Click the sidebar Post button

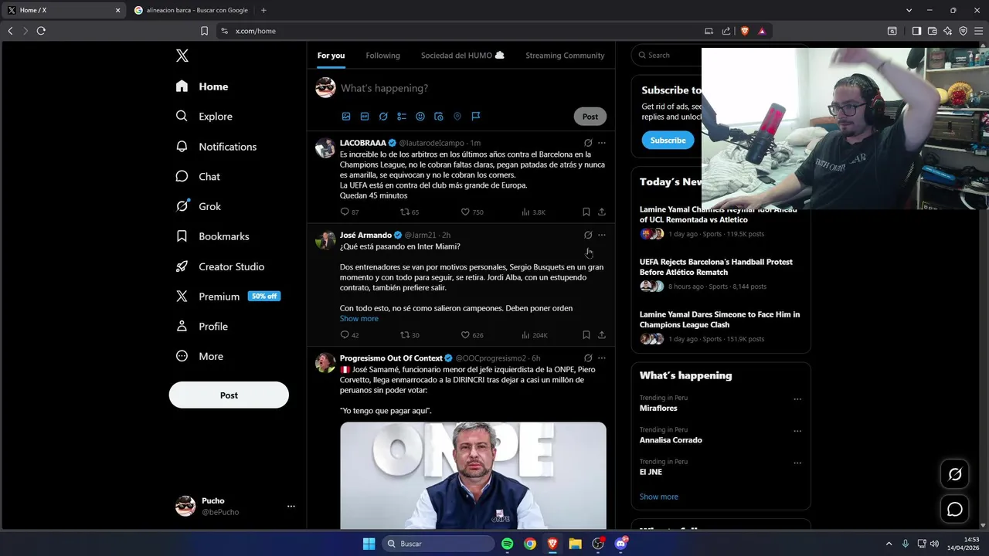229,395
